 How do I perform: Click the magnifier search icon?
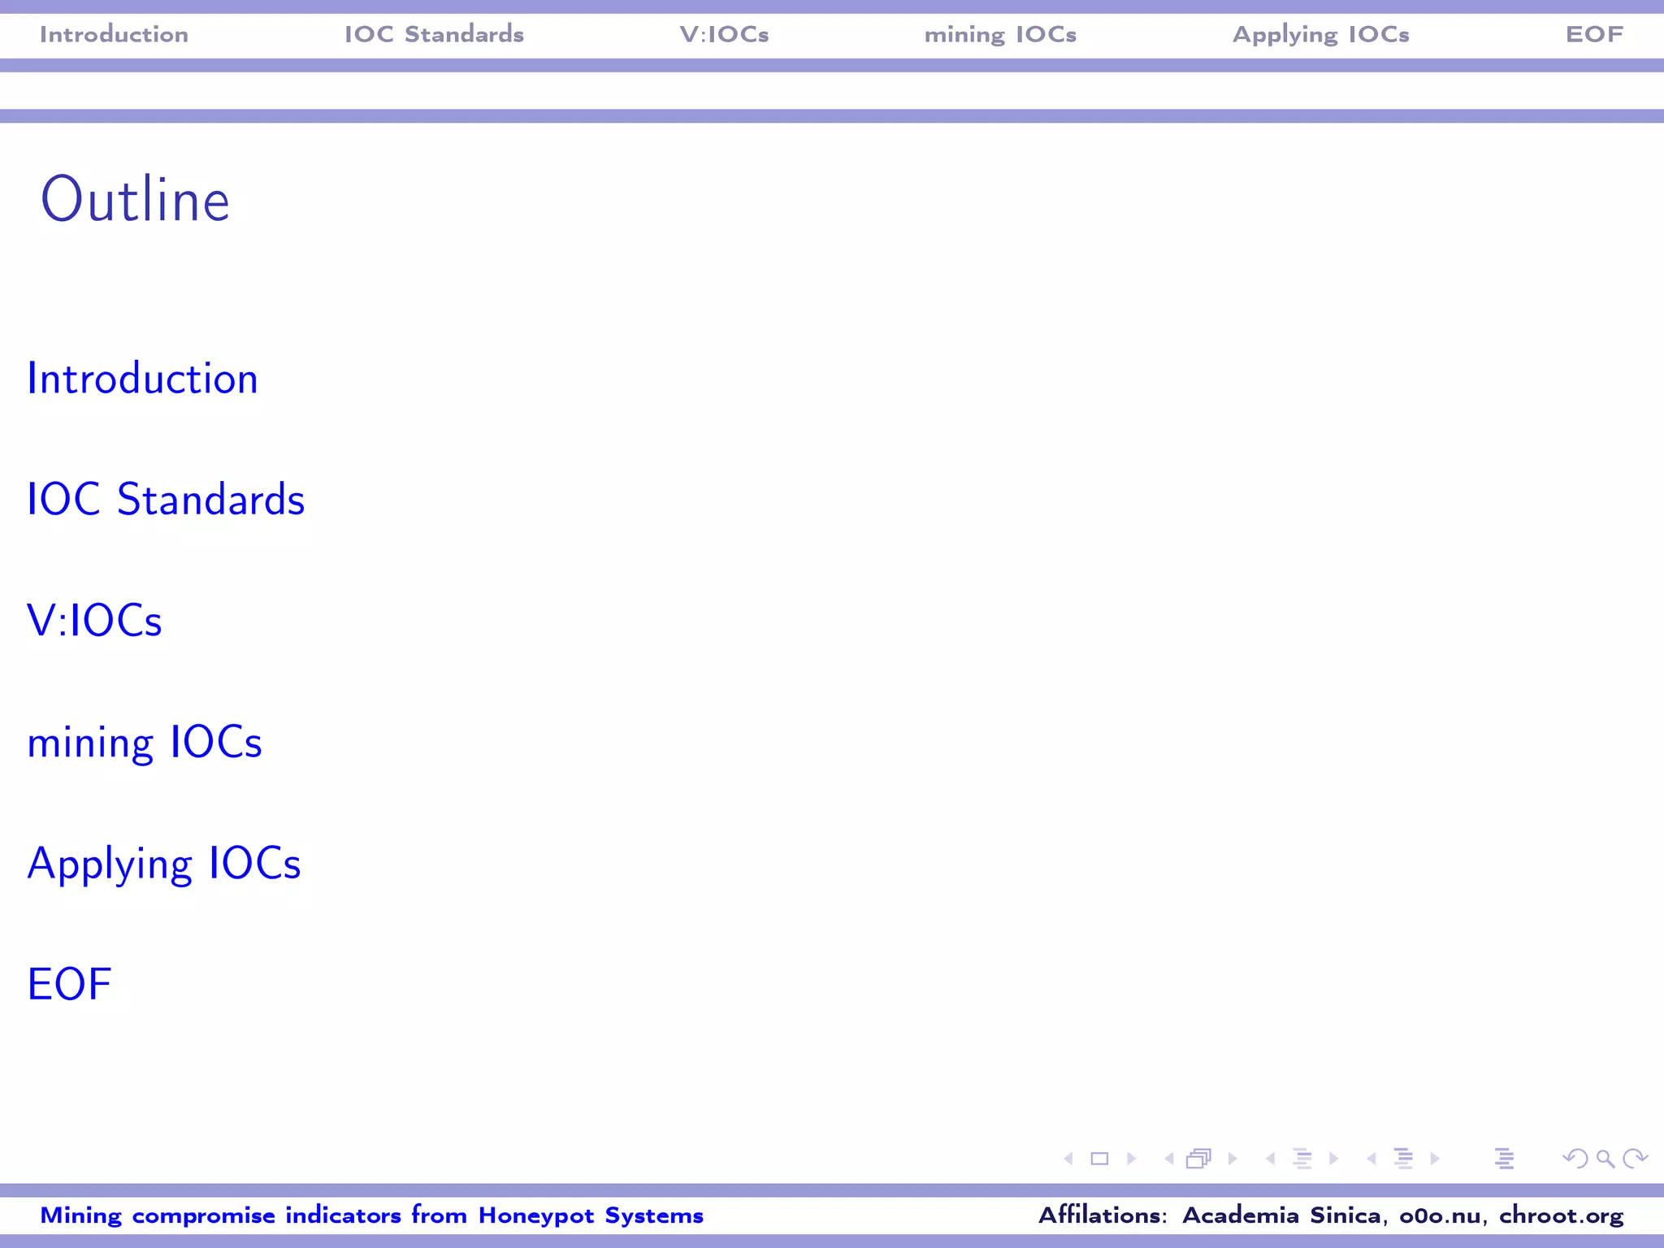click(x=1605, y=1159)
